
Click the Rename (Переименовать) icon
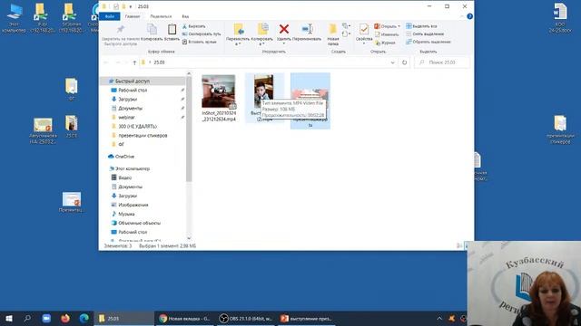pyautogui.click(x=307, y=29)
